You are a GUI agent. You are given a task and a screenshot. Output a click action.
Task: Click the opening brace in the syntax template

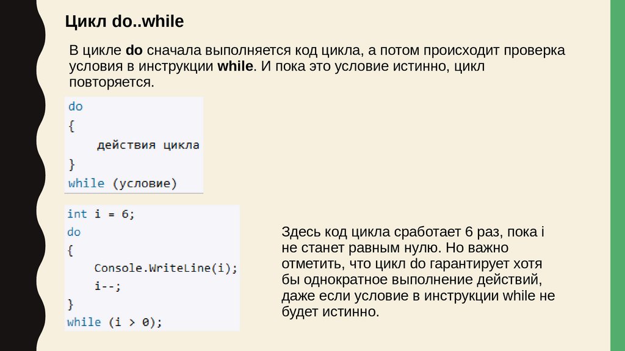point(71,126)
